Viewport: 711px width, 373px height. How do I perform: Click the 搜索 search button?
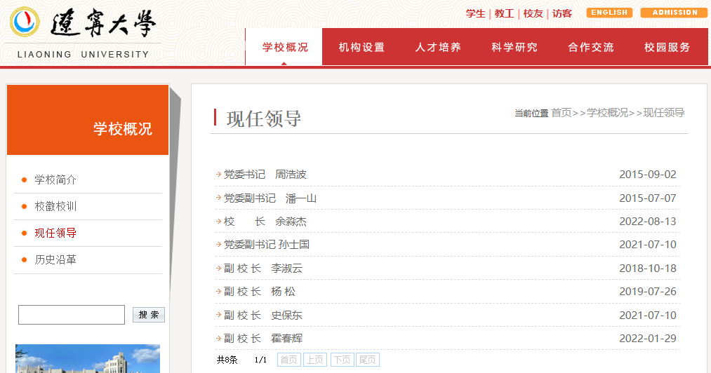[149, 315]
